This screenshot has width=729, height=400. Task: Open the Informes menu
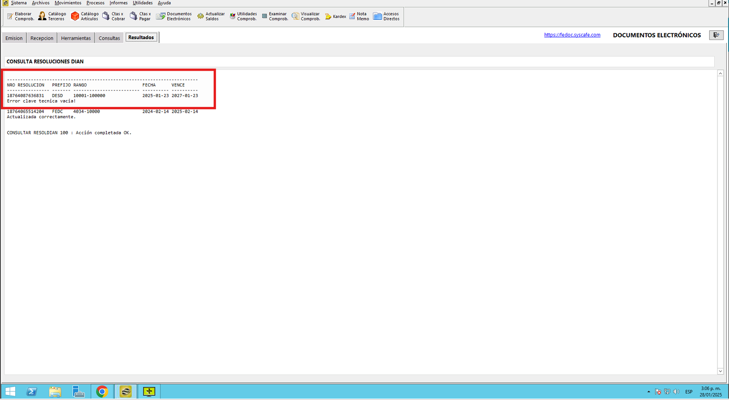coord(118,3)
